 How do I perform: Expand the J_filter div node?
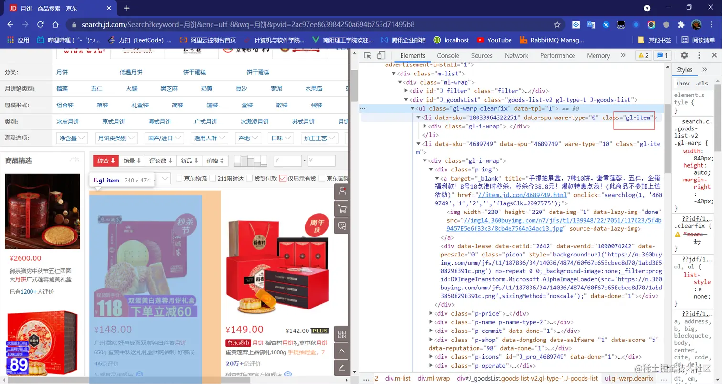[x=406, y=91]
